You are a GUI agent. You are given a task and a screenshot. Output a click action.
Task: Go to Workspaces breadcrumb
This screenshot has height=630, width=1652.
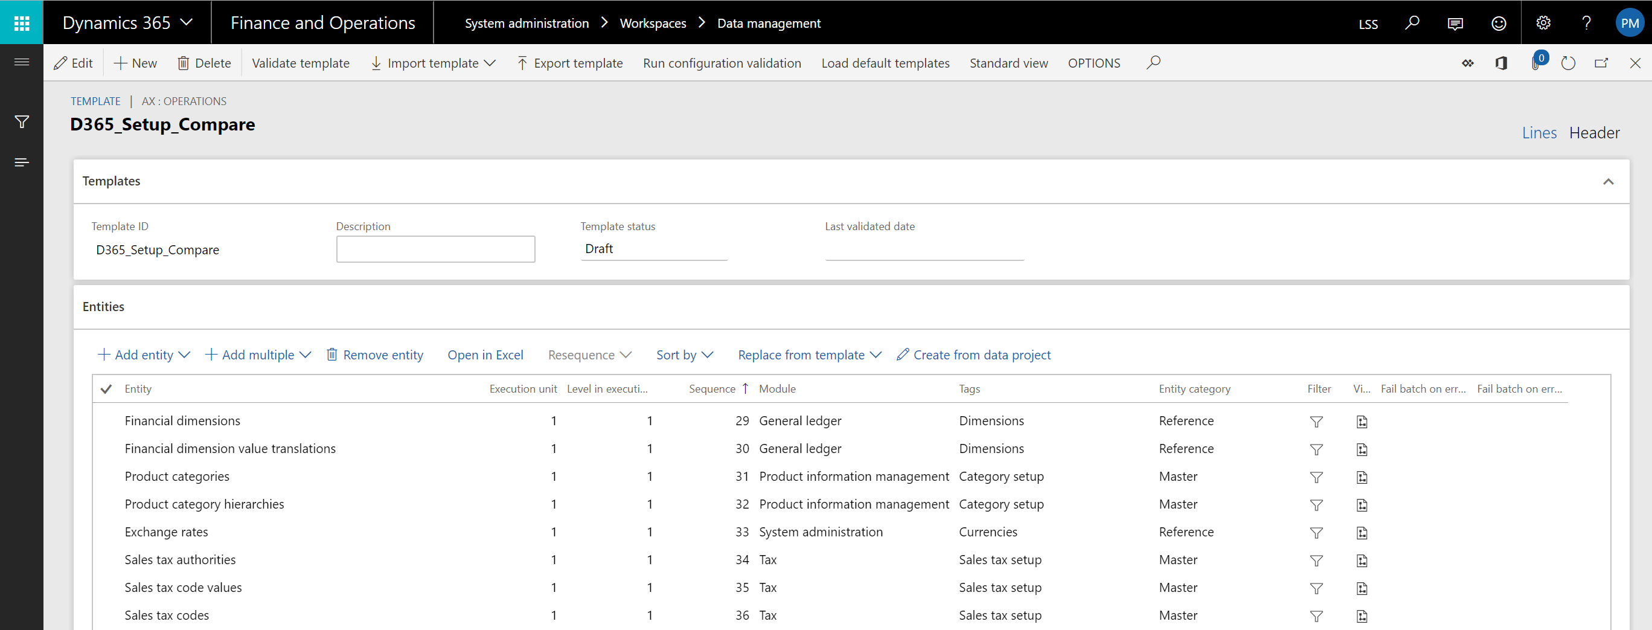pyautogui.click(x=652, y=23)
